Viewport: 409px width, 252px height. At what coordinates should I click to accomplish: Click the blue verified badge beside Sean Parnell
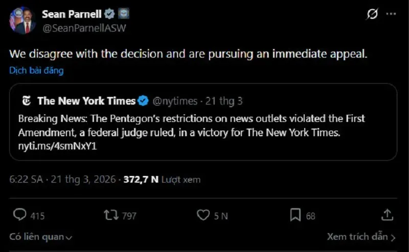109,14
